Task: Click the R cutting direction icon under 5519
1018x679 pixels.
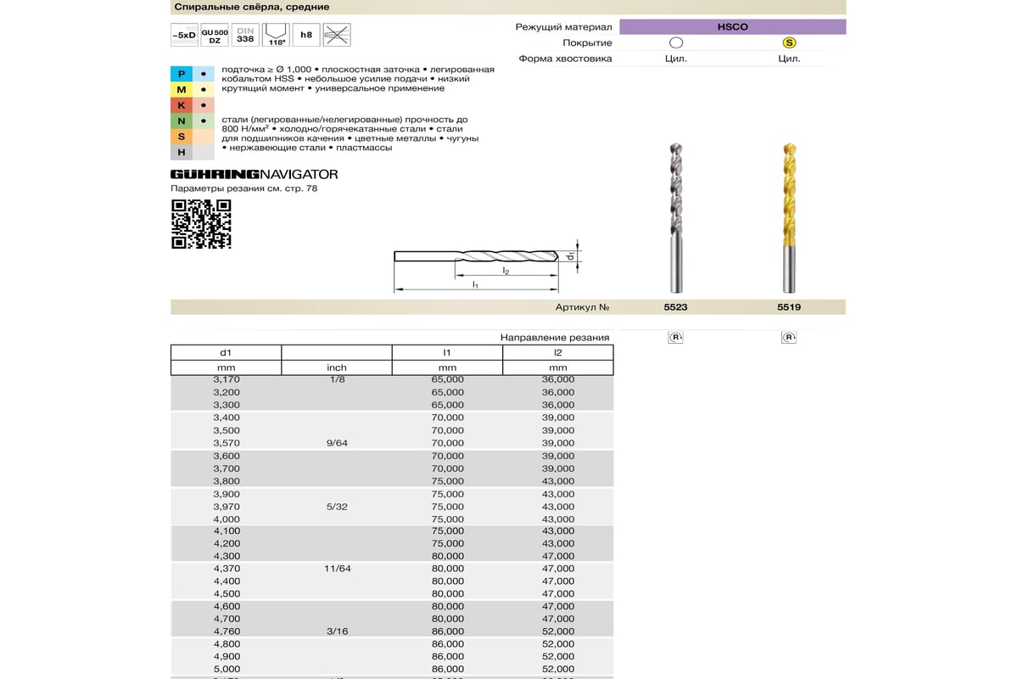Action: pos(788,338)
